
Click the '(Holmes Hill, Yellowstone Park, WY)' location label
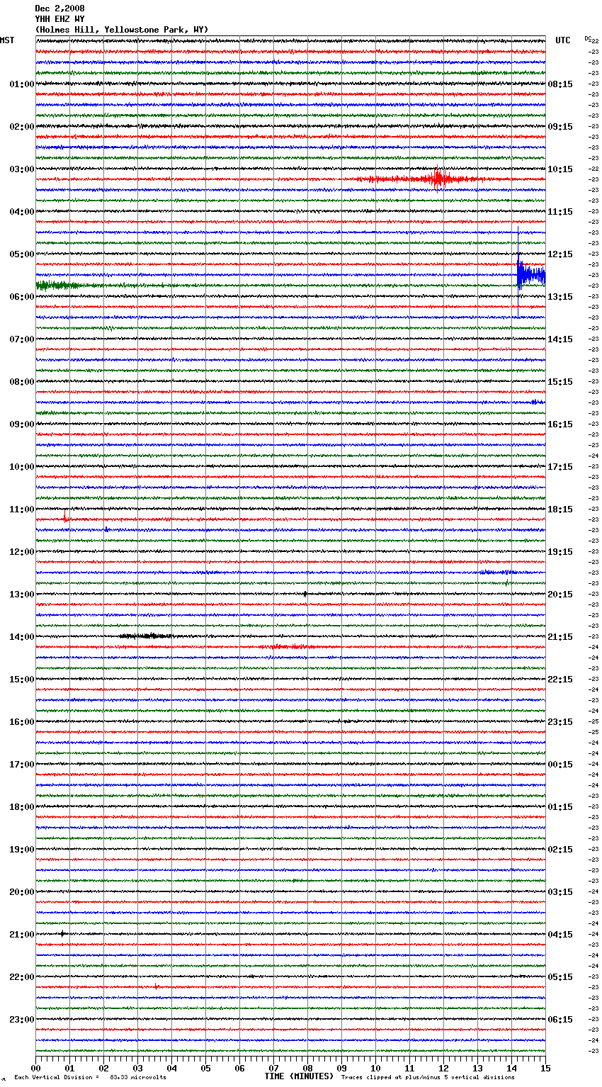pos(122,30)
